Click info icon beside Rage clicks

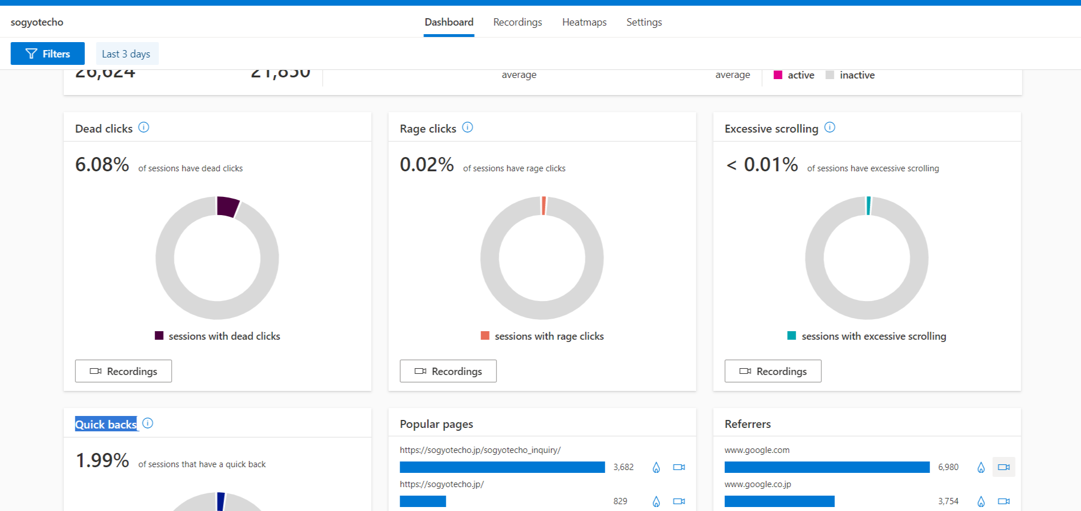tap(467, 127)
